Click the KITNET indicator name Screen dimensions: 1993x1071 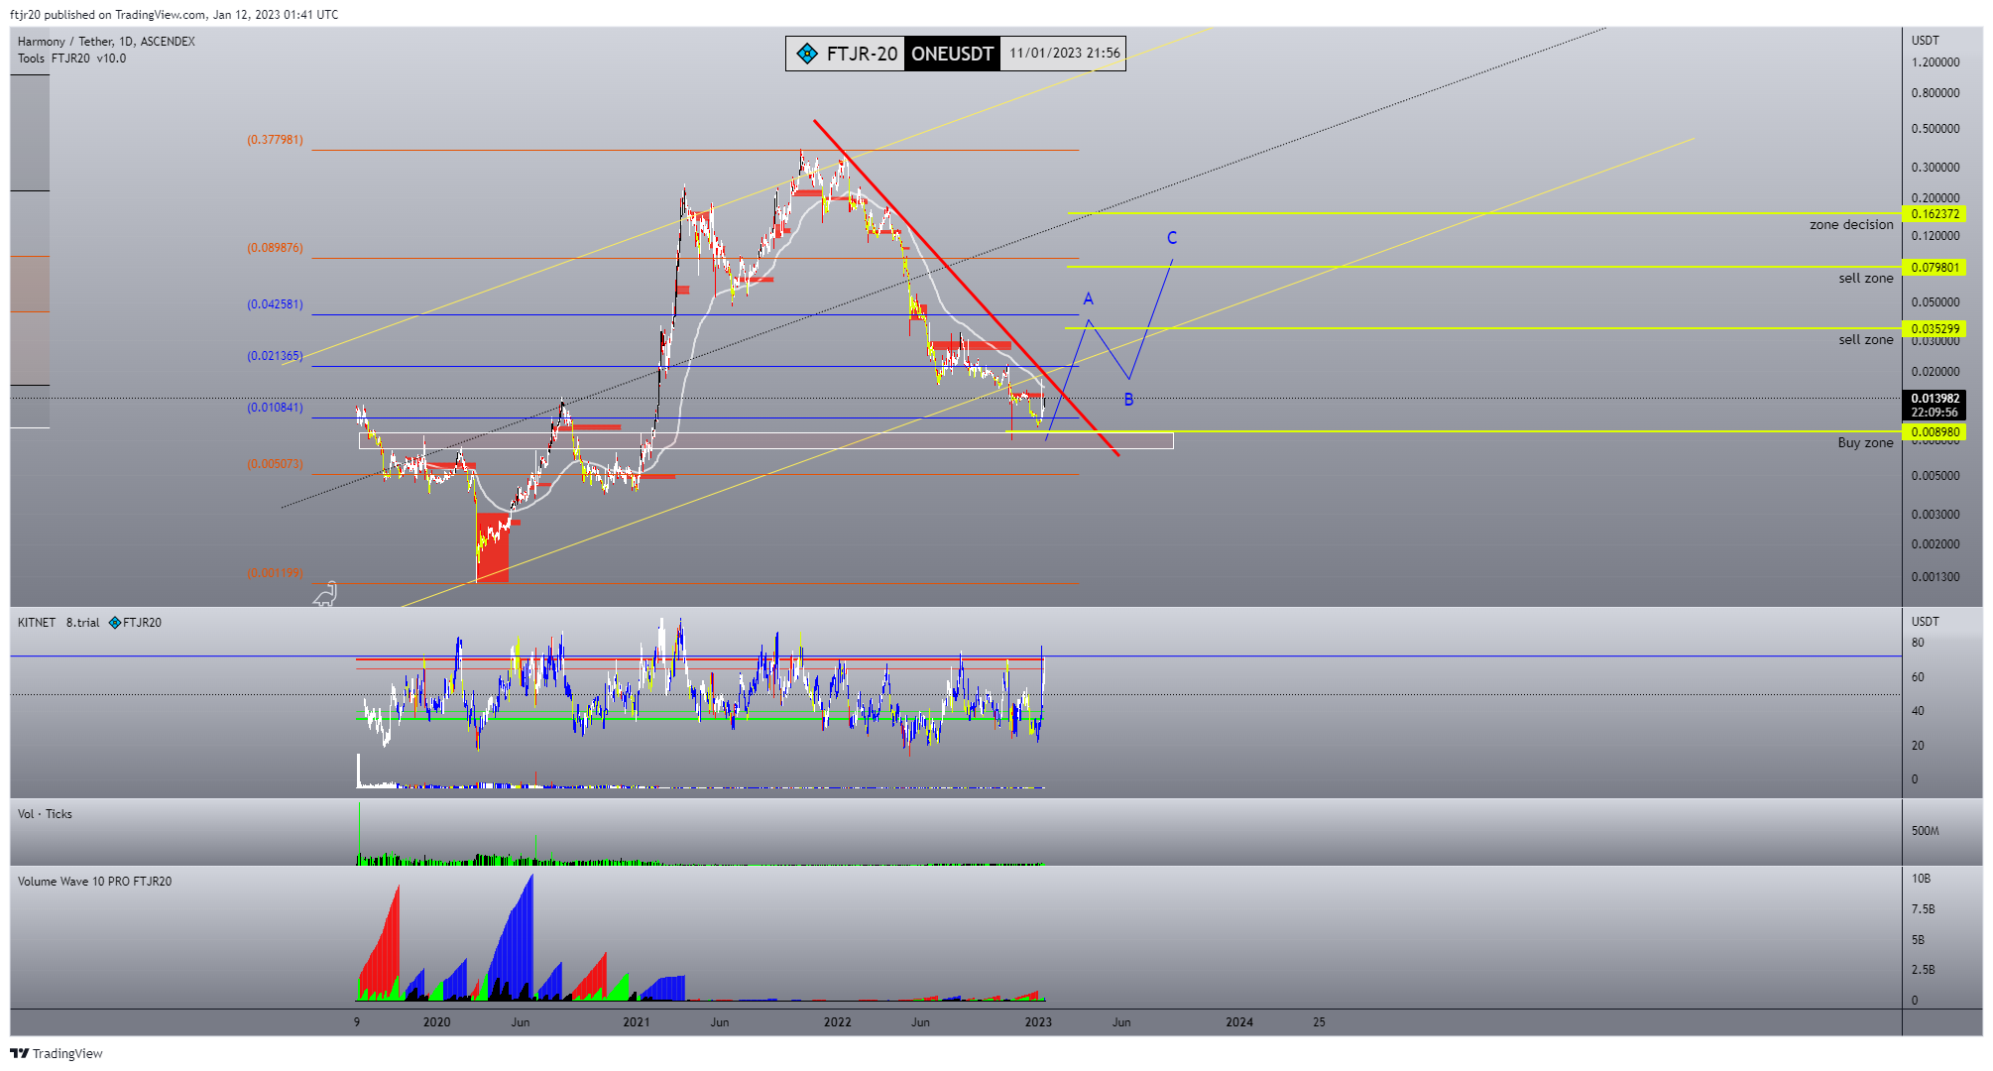37,623
